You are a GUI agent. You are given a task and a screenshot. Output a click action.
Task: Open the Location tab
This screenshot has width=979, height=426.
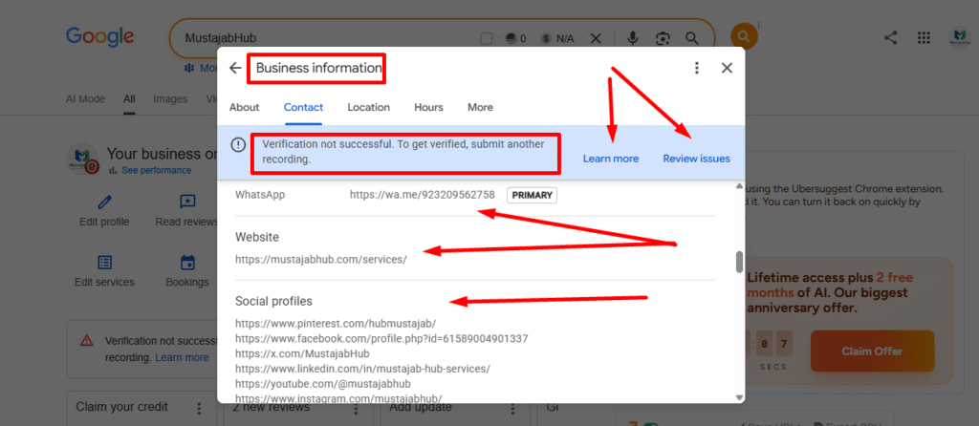click(368, 107)
